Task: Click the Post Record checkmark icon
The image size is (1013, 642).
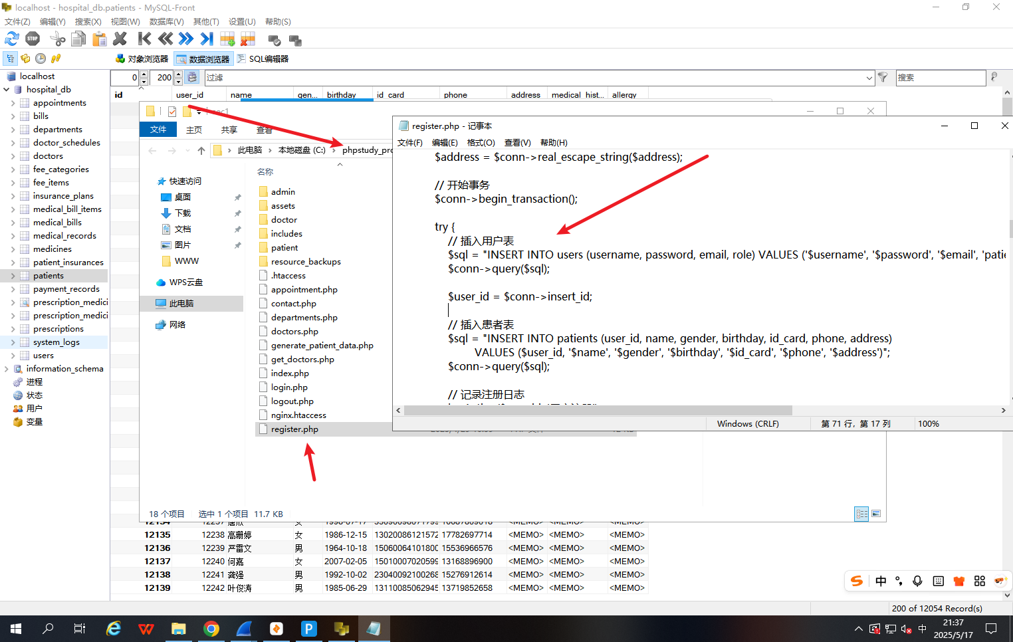Action: pyautogui.click(x=274, y=40)
